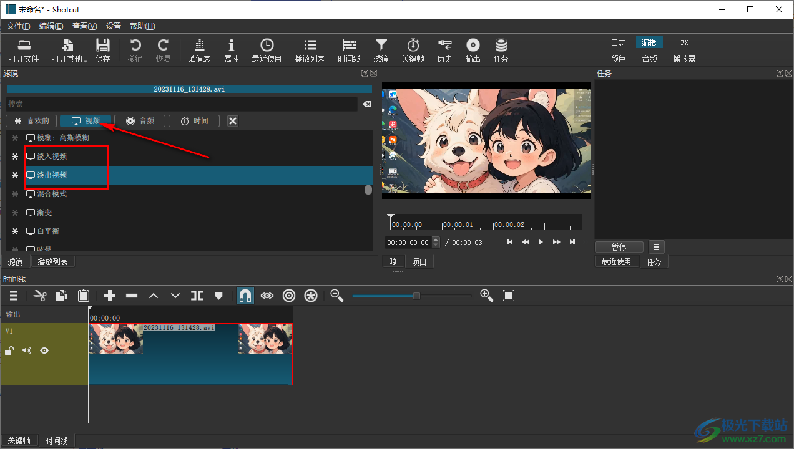Click the filter list scrollbar handle
794x449 pixels.
[x=368, y=190]
